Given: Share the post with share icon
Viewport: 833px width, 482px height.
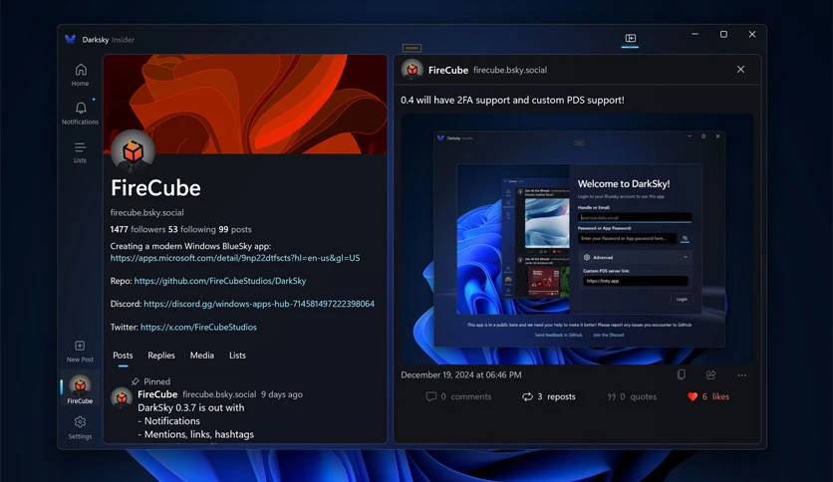Looking at the screenshot, I should click(710, 374).
